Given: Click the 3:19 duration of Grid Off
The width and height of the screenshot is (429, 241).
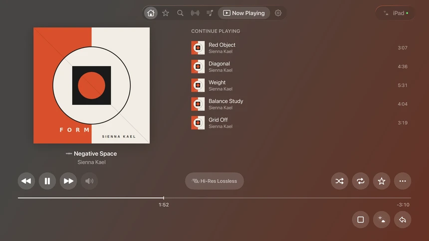Looking at the screenshot, I should click(x=403, y=122).
